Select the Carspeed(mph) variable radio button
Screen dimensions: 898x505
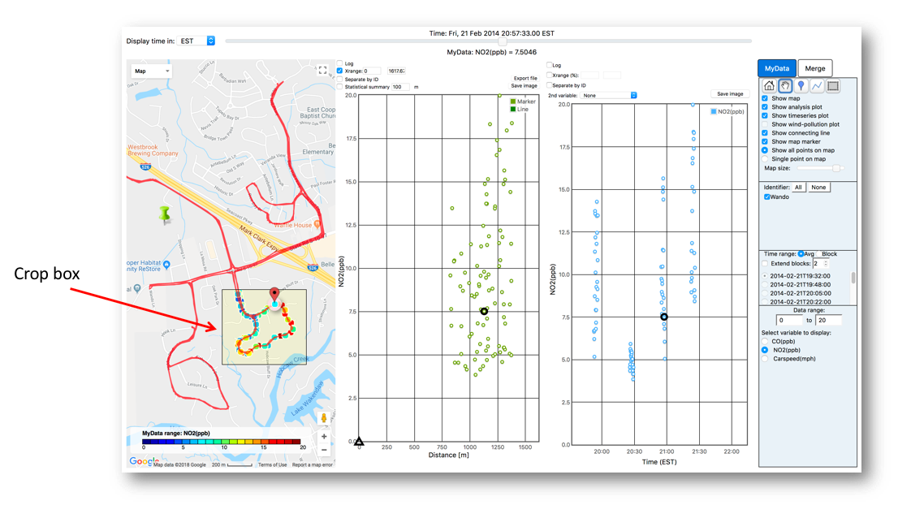tap(765, 358)
